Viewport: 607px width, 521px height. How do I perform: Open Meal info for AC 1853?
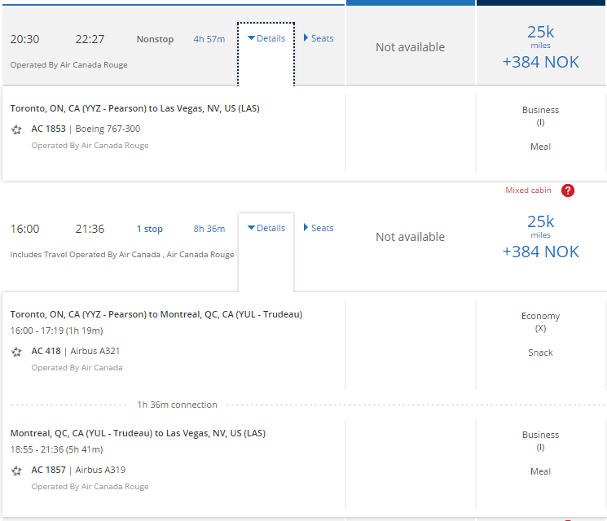(x=540, y=147)
